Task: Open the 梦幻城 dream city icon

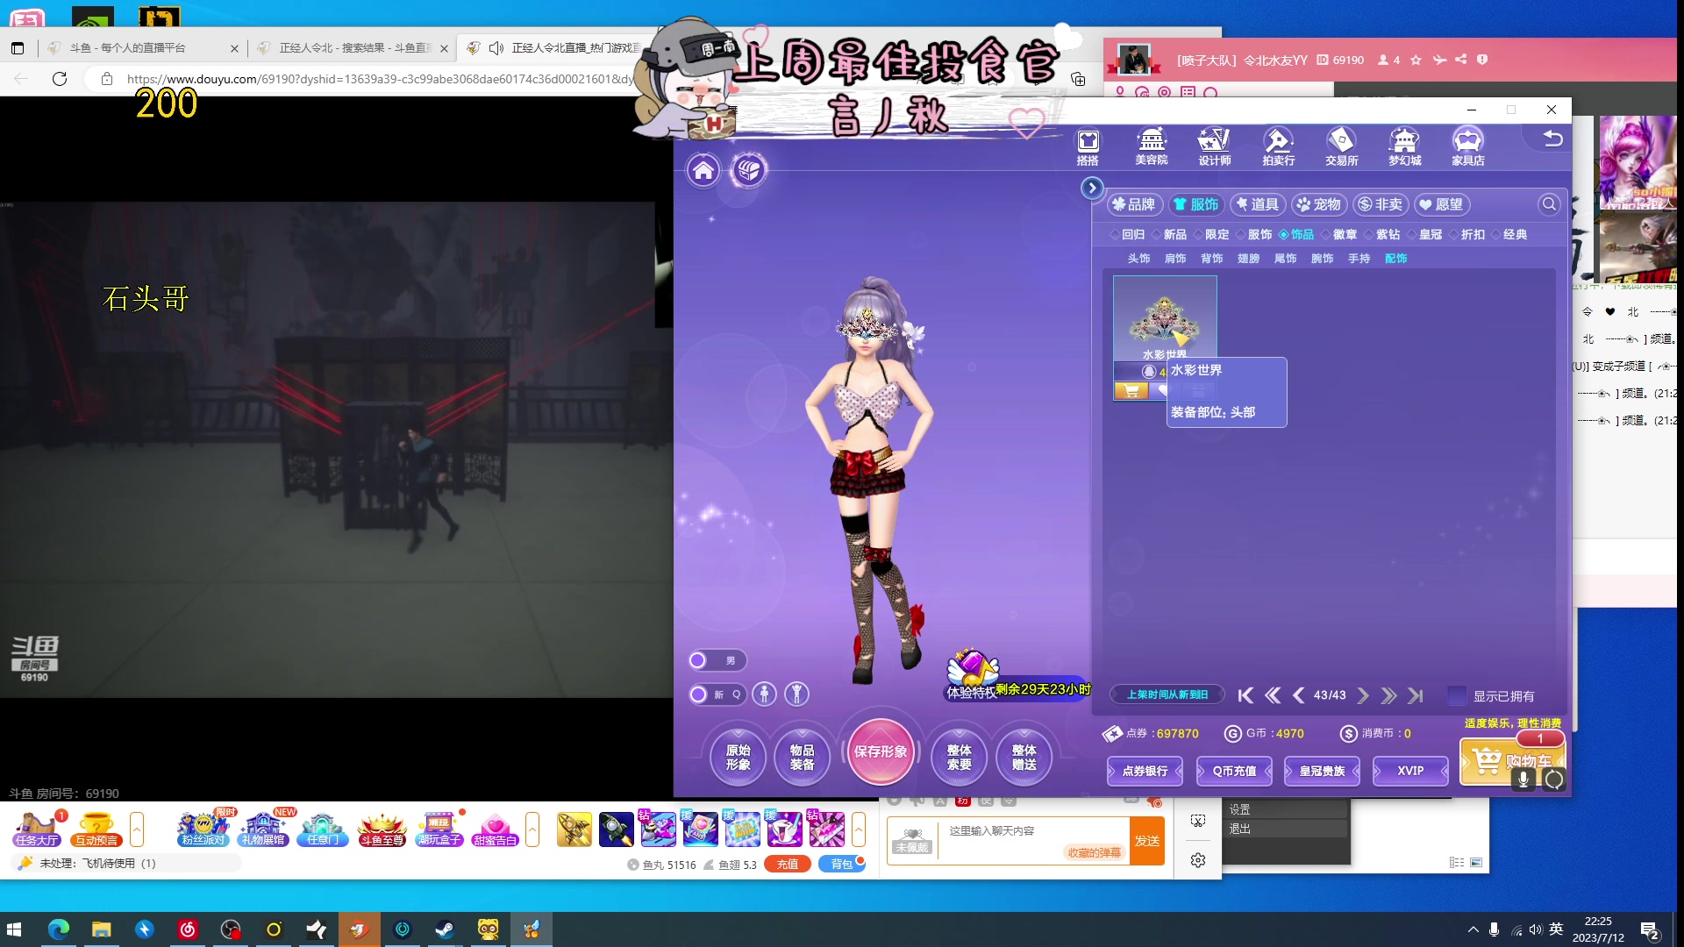Action: click(1404, 146)
